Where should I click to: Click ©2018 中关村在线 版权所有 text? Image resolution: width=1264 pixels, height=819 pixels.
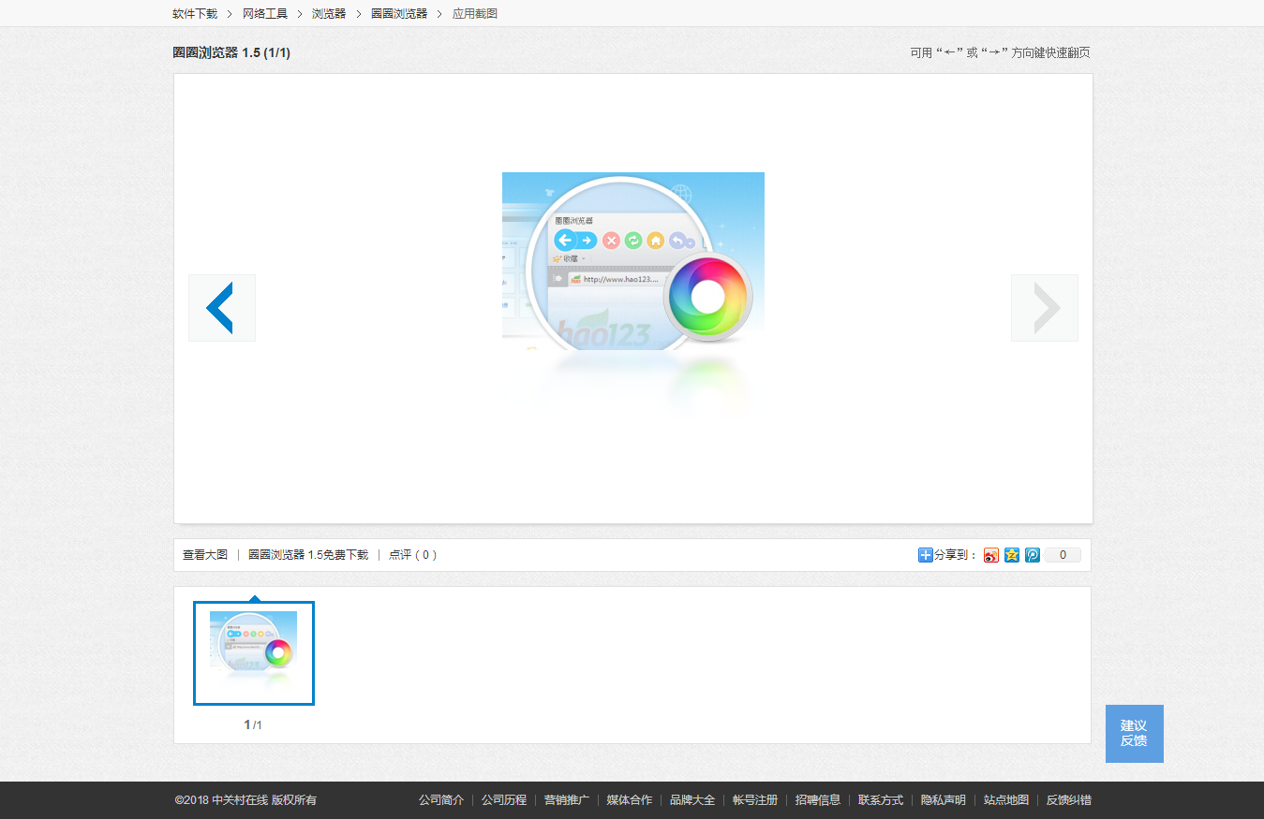point(245,800)
